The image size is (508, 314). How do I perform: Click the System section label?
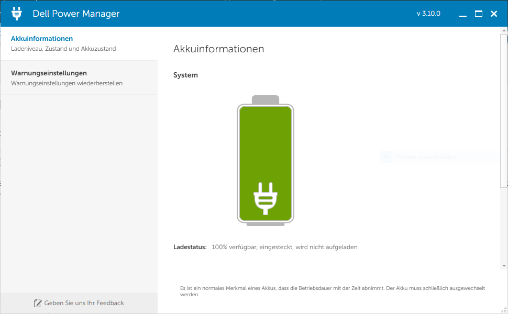tap(185, 75)
